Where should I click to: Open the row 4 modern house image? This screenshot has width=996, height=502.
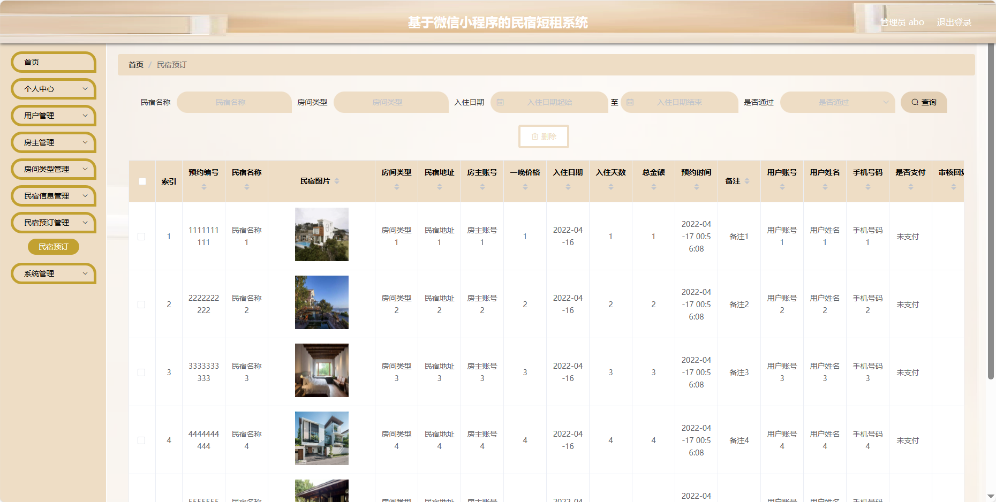click(322, 438)
